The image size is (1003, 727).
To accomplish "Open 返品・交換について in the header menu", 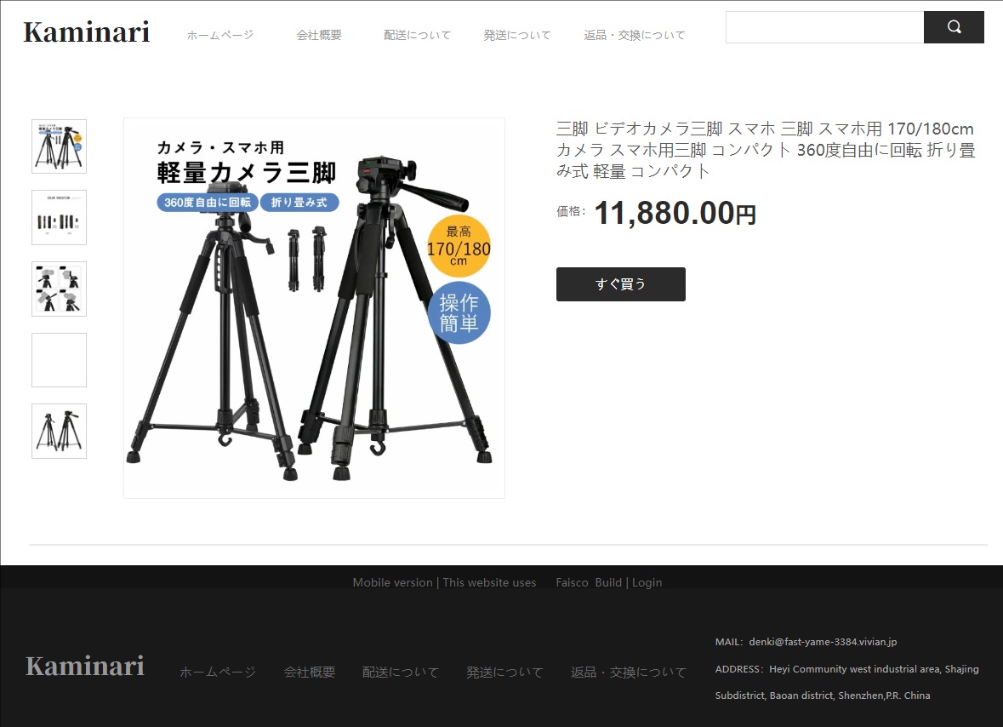I will [x=634, y=35].
